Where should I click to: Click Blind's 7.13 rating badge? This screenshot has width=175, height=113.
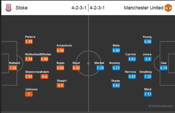click(148, 94)
